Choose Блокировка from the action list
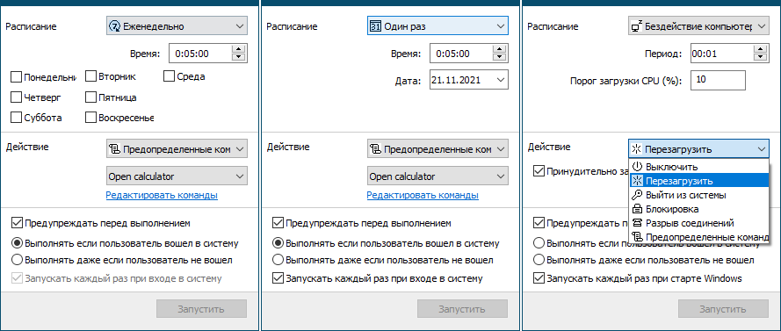 click(x=698, y=209)
